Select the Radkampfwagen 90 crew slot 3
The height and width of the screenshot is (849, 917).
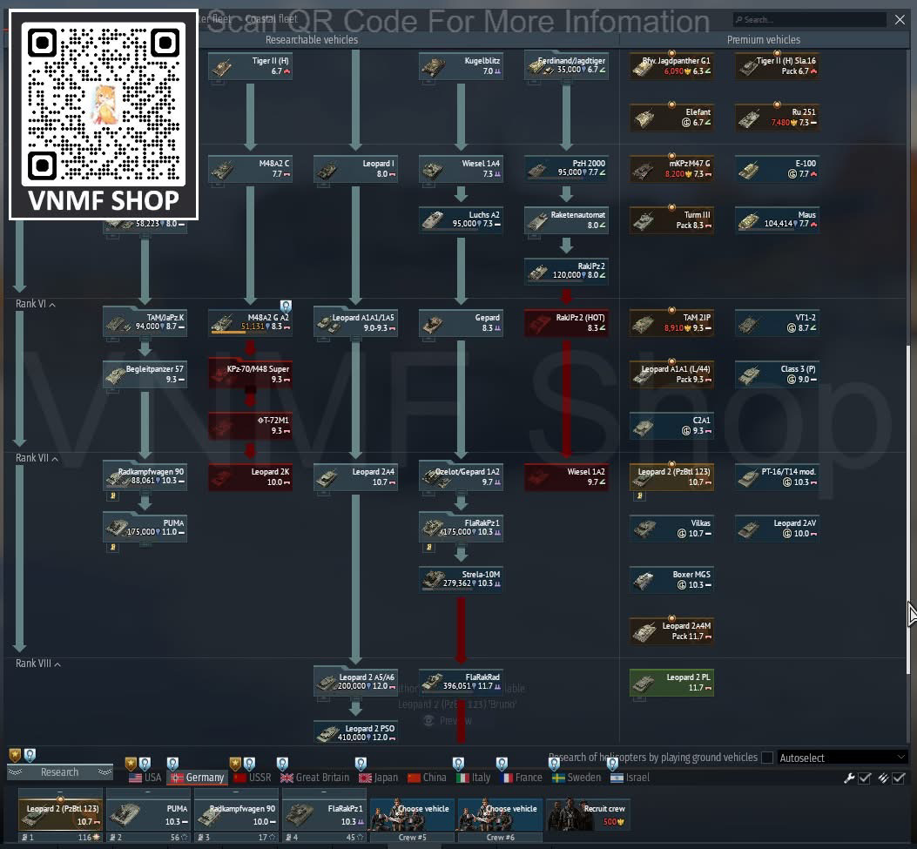coord(236,814)
